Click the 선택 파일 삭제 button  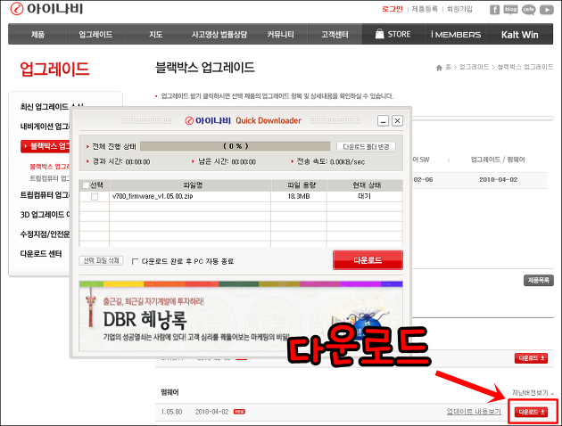101,260
